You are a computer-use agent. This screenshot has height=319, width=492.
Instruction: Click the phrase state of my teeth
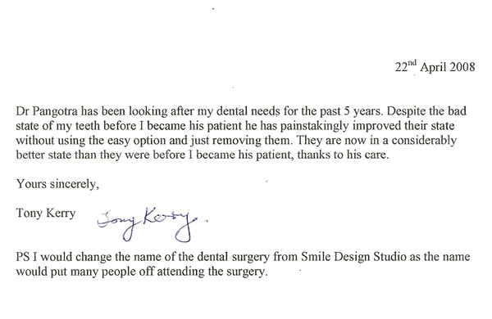pos(58,126)
